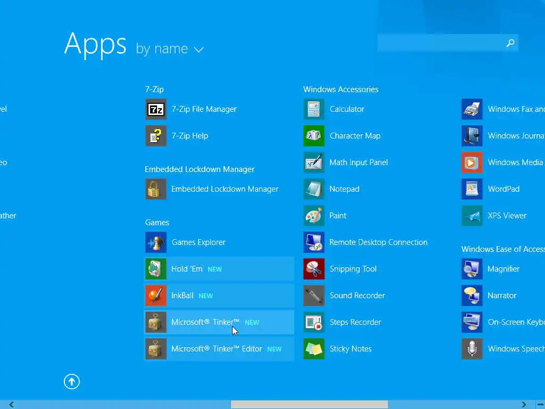Click the 'Sticky Notes' label text
Screen dimensions: 545x409
[351, 349]
